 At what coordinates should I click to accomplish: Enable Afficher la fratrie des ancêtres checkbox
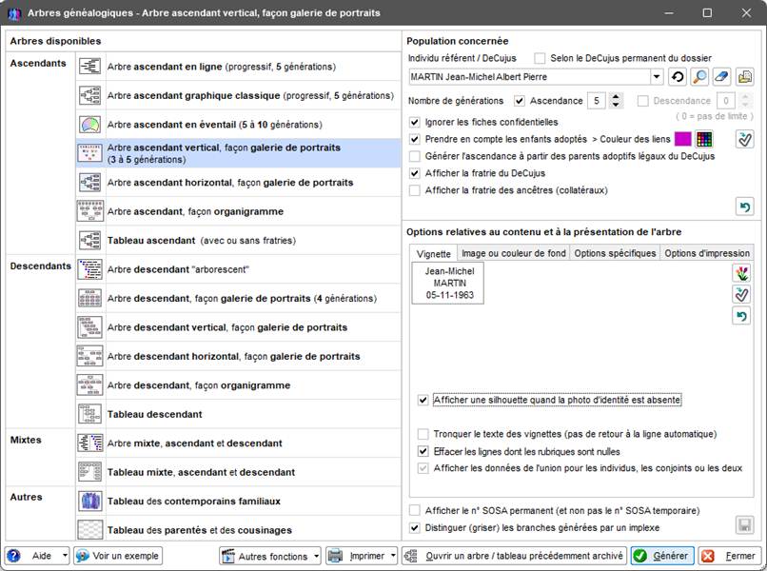[x=414, y=190]
